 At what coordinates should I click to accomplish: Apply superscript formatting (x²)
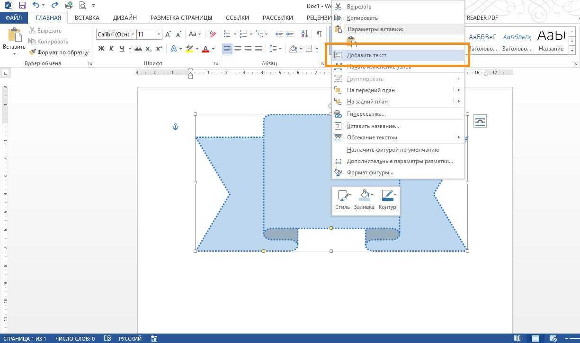pyautogui.click(x=159, y=49)
